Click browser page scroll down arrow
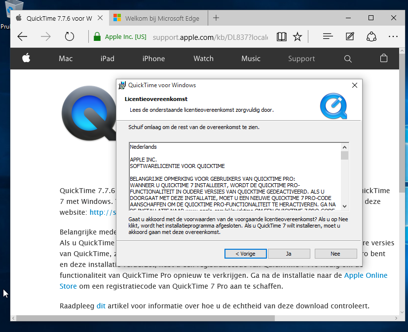Image resolution: width=408 pixels, height=332 pixels. click(x=402, y=312)
